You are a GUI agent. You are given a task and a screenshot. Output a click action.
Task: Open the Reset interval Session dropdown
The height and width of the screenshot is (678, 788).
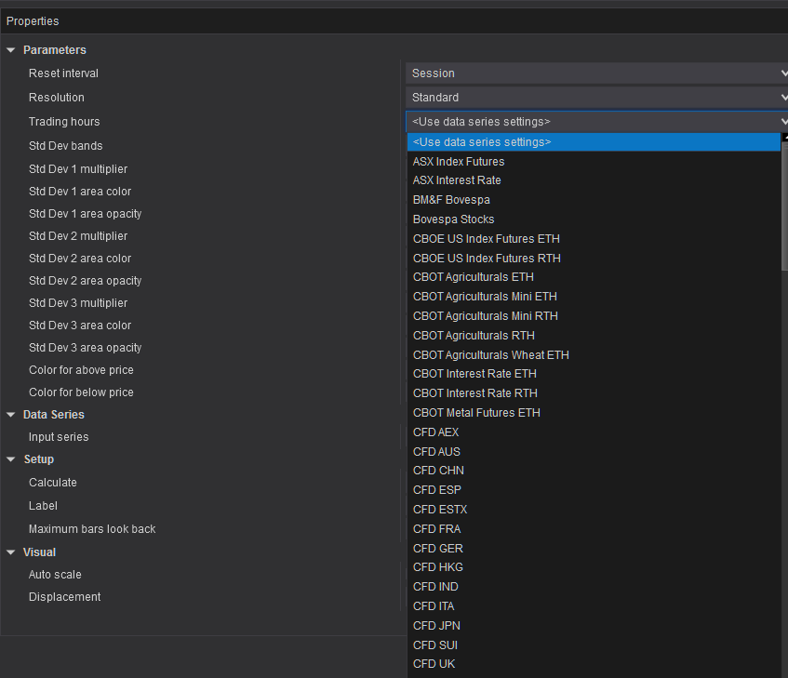point(596,73)
